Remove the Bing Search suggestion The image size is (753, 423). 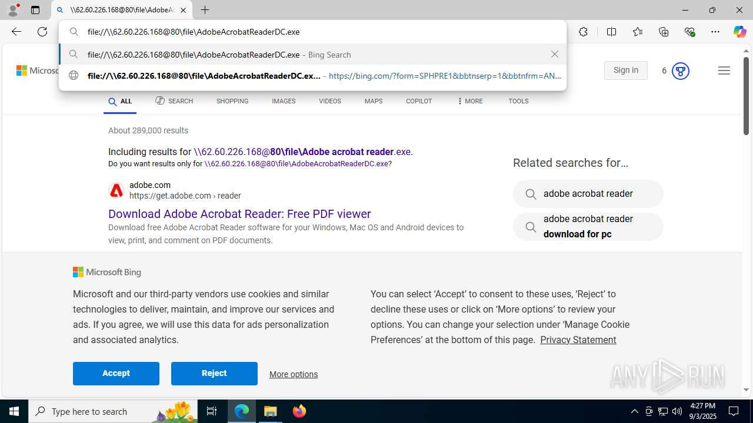click(554, 54)
